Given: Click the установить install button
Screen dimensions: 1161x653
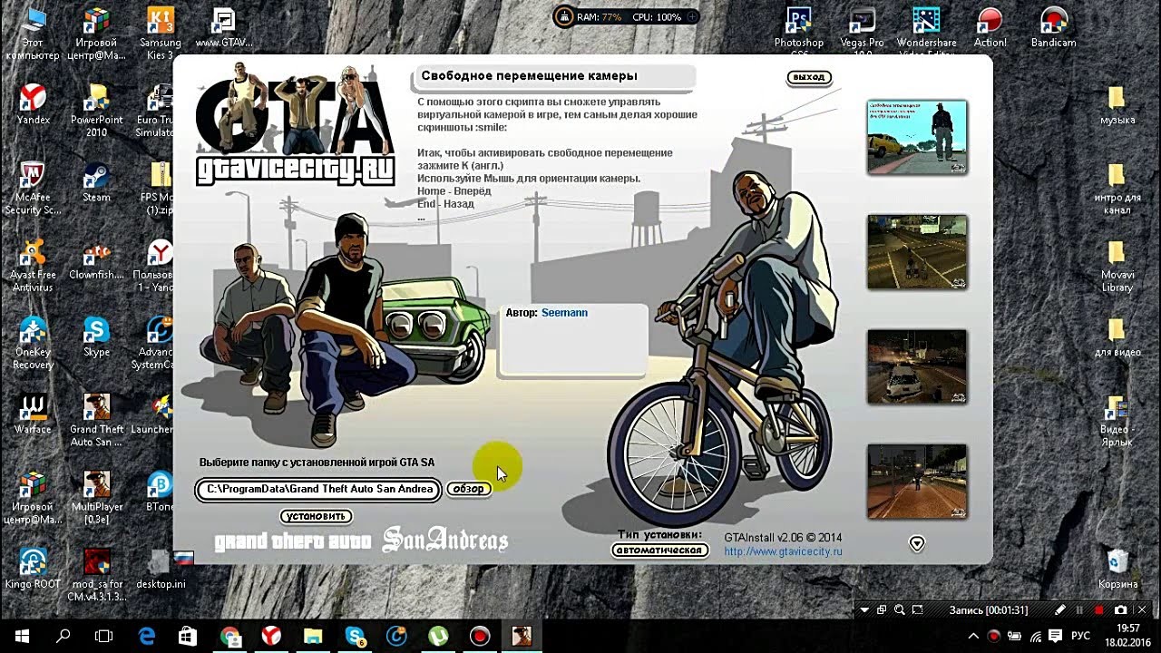Looking at the screenshot, I should click(x=316, y=516).
